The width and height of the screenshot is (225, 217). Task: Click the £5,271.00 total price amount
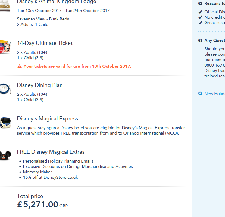coord(38,205)
